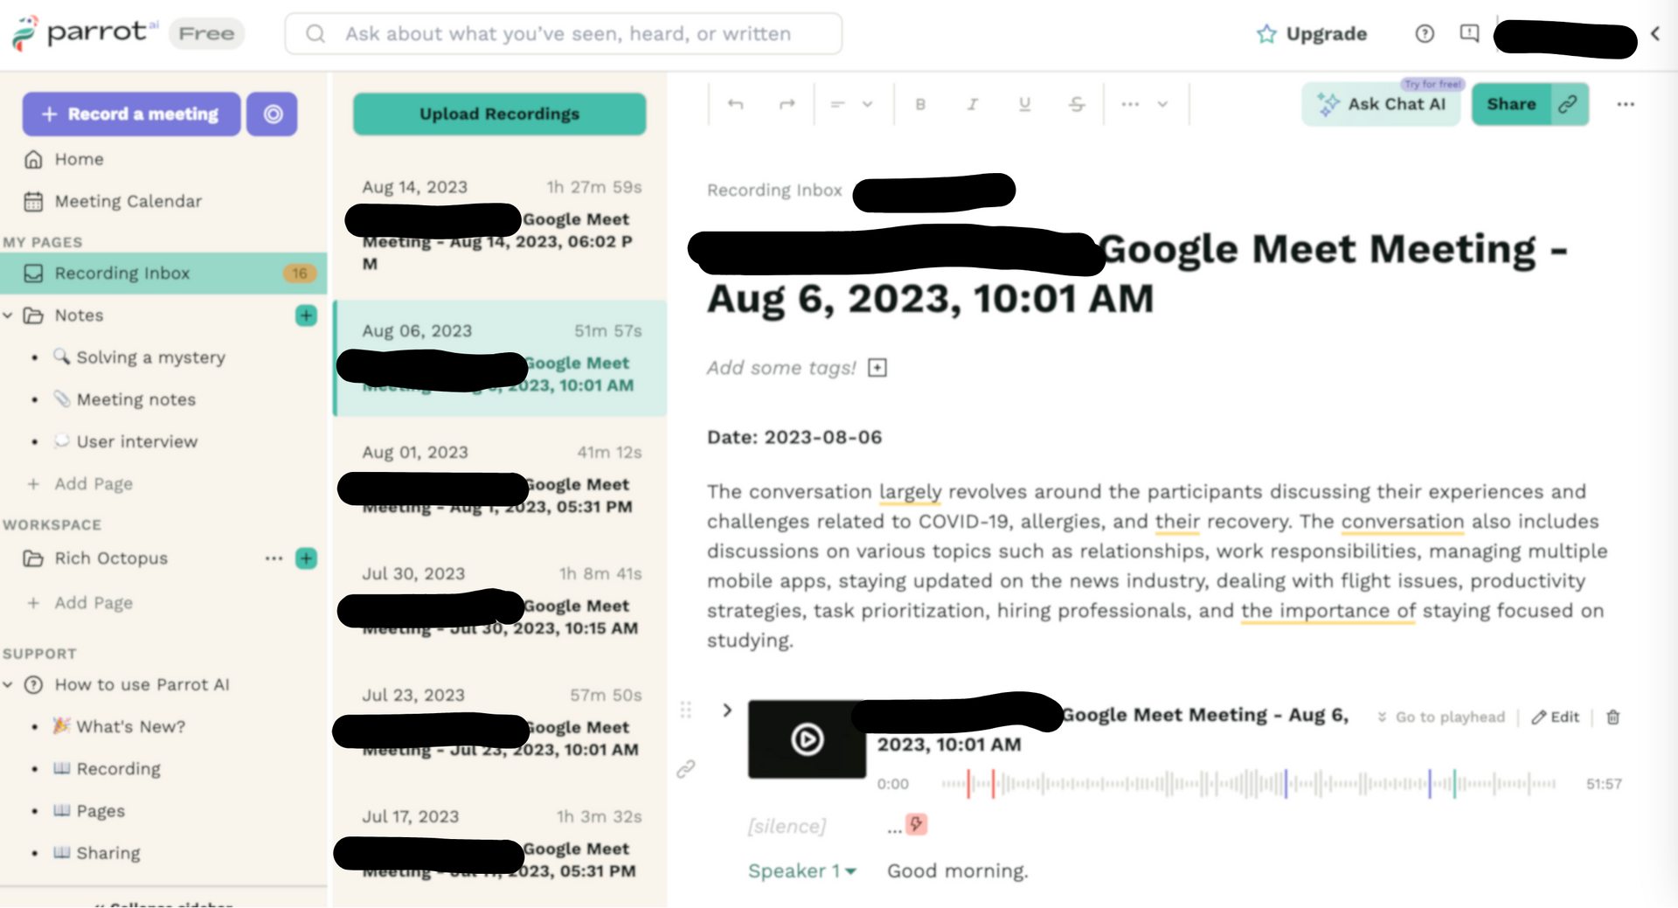Toggle underline formatting
This screenshot has width=1678, height=908.
[x=1024, y=104]
